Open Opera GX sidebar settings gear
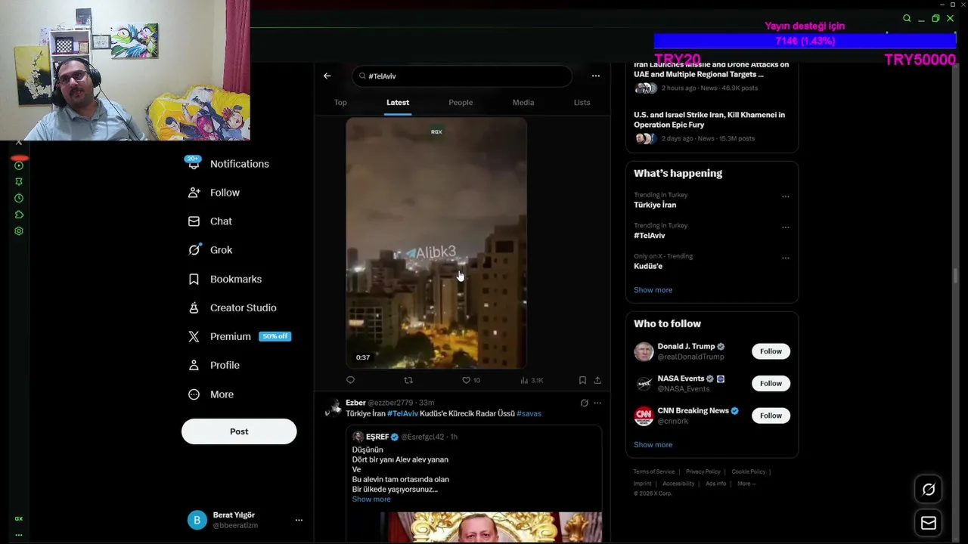The width and height of the screenshot is (968, 544). point(19,231)
